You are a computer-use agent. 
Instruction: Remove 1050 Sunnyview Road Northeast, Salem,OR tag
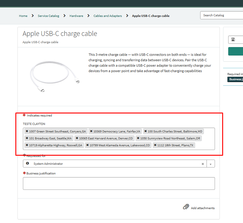tap(138, 138)
